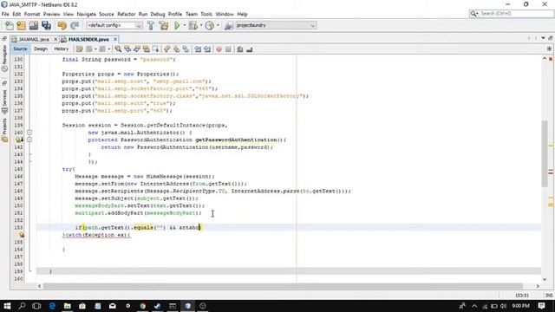Switch to the History view
The image size is (555, 312).
coord(62,49)
